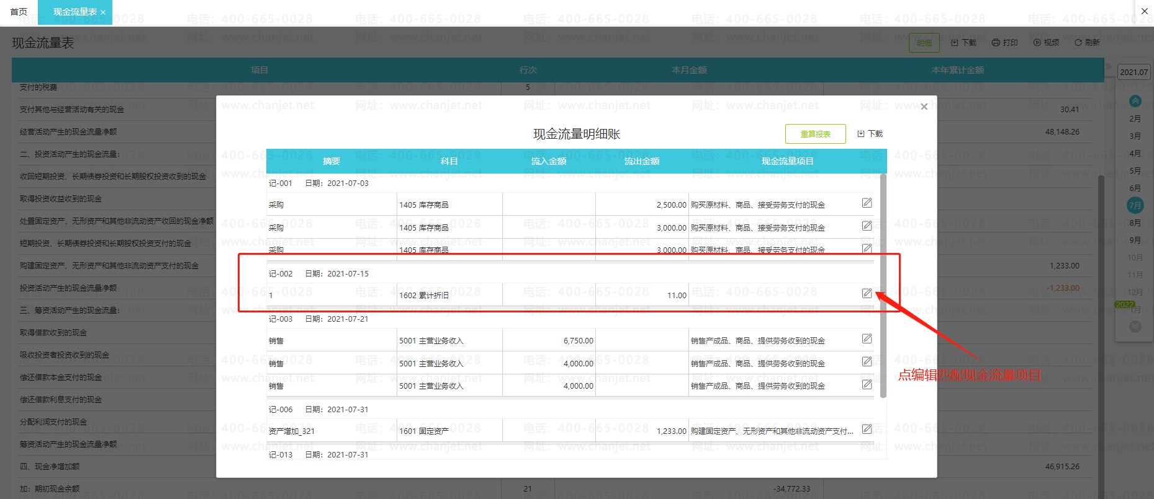Select 8月 in the period timeline
The height and width of the screenshot is (499, 1154).
[x=1135, y=223]
